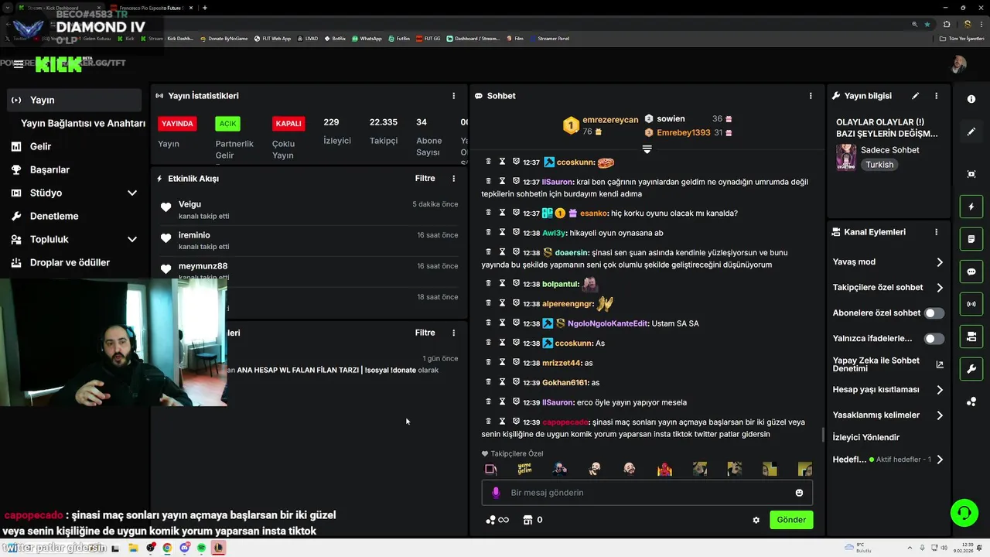Screen dimensions: 990x557
Task: Open Sohbet panel options menu
Action: 811,96
